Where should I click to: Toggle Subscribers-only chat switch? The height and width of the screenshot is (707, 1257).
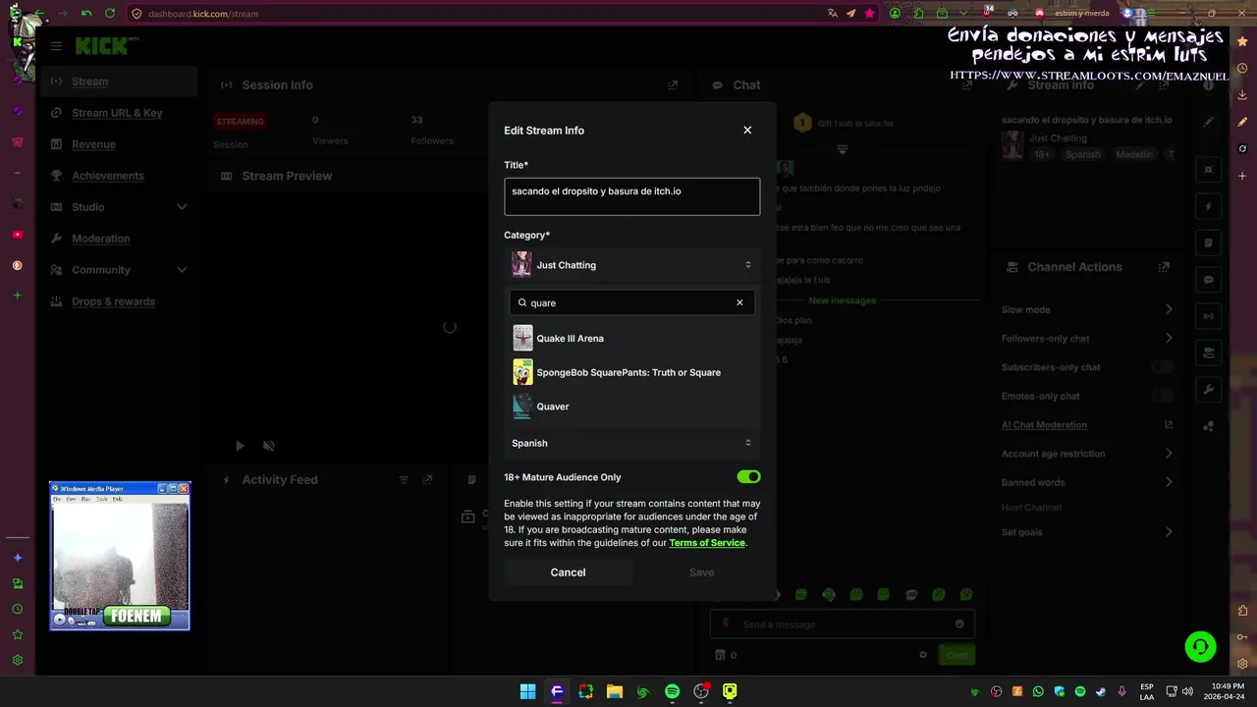[x=1163, y=366]
